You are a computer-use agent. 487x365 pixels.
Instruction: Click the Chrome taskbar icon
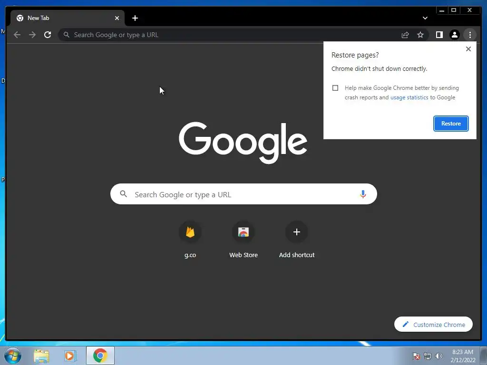tap(100, 355)
